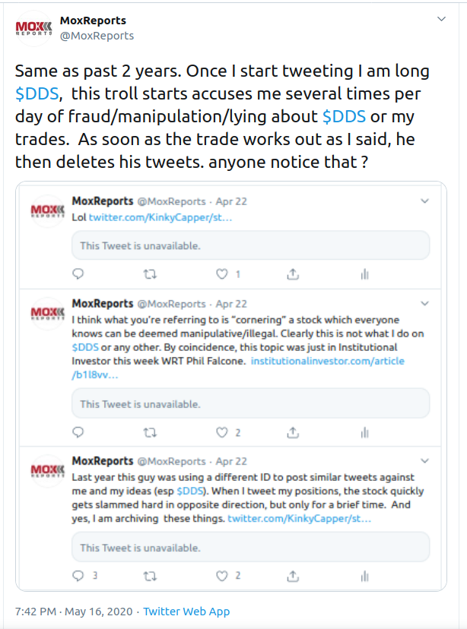Click the MoxReports profile avatar at top

34,28
